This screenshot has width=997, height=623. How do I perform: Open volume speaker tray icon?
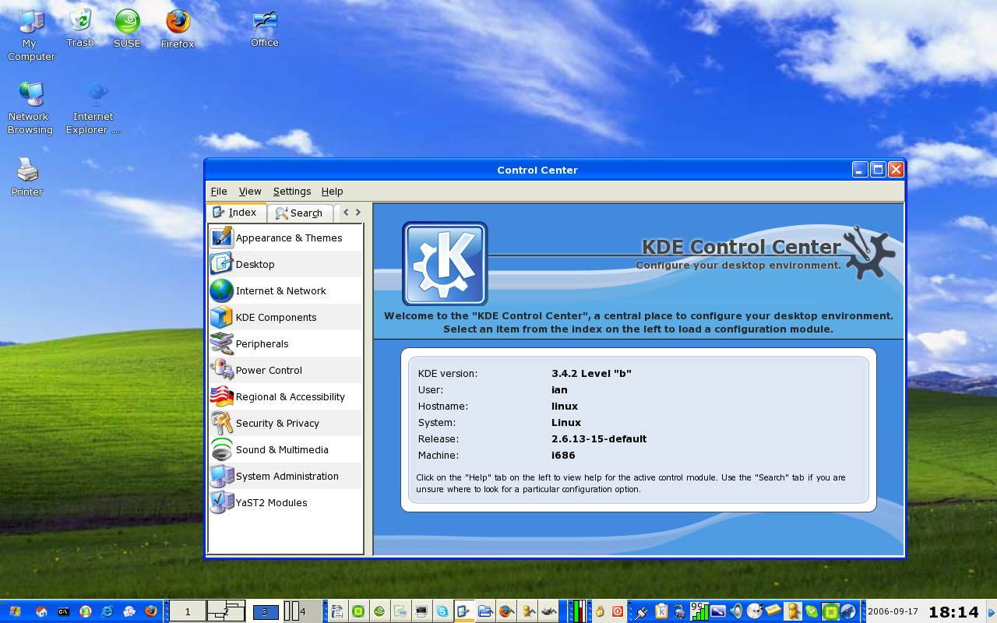736,611
